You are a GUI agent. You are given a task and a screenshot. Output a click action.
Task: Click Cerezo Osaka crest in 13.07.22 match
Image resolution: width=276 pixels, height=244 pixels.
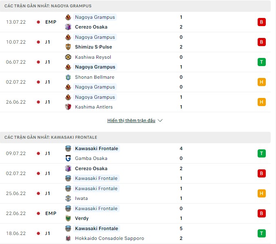point(68,27)
